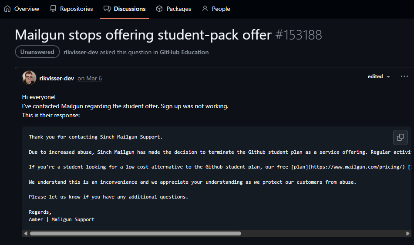Image resolution: width=414 pixels, height=245 pixels.
Task: Open the GitHub Education category link
Action: coord(184,52)
